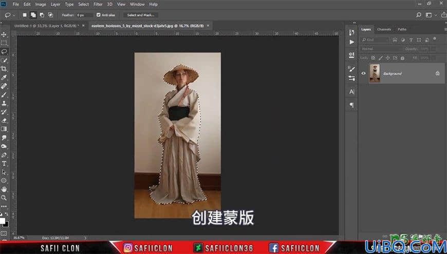Viewport: 447px width, 254px height.
Task: Select the Zoom tool
Action: click(x=4, y=198)
